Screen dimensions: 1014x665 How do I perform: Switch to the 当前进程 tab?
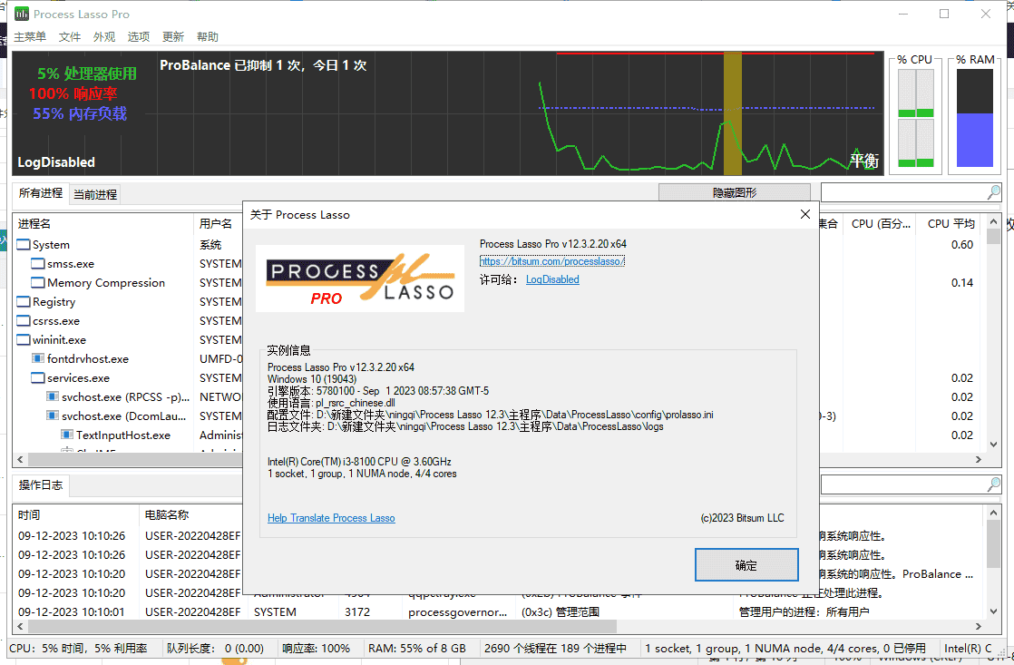pos(95,194)
